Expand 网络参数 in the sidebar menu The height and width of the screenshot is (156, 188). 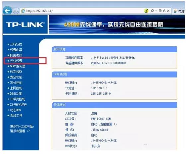[16, 55]
